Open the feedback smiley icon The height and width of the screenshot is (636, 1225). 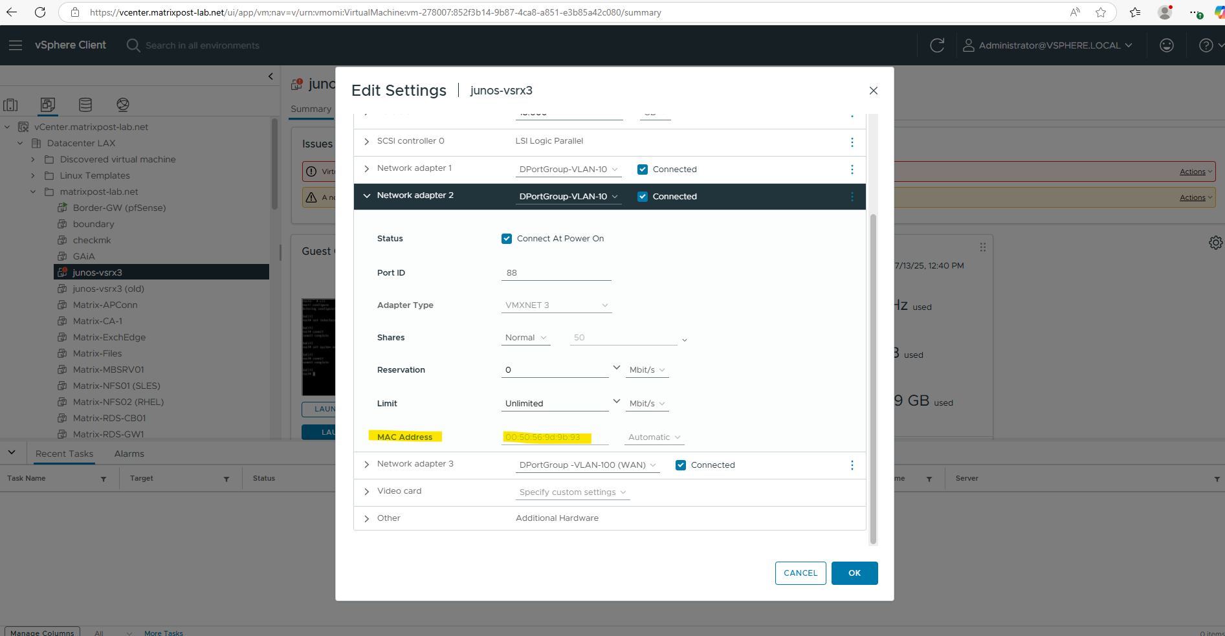click(1167, 45)
